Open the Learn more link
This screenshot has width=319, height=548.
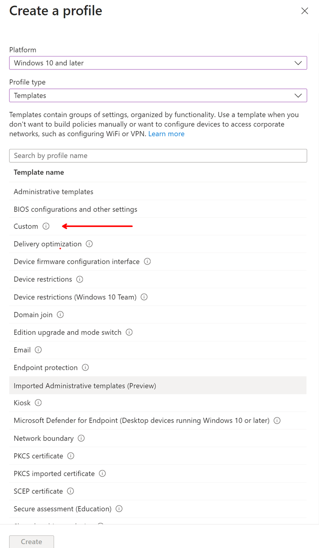coord(166,134)
